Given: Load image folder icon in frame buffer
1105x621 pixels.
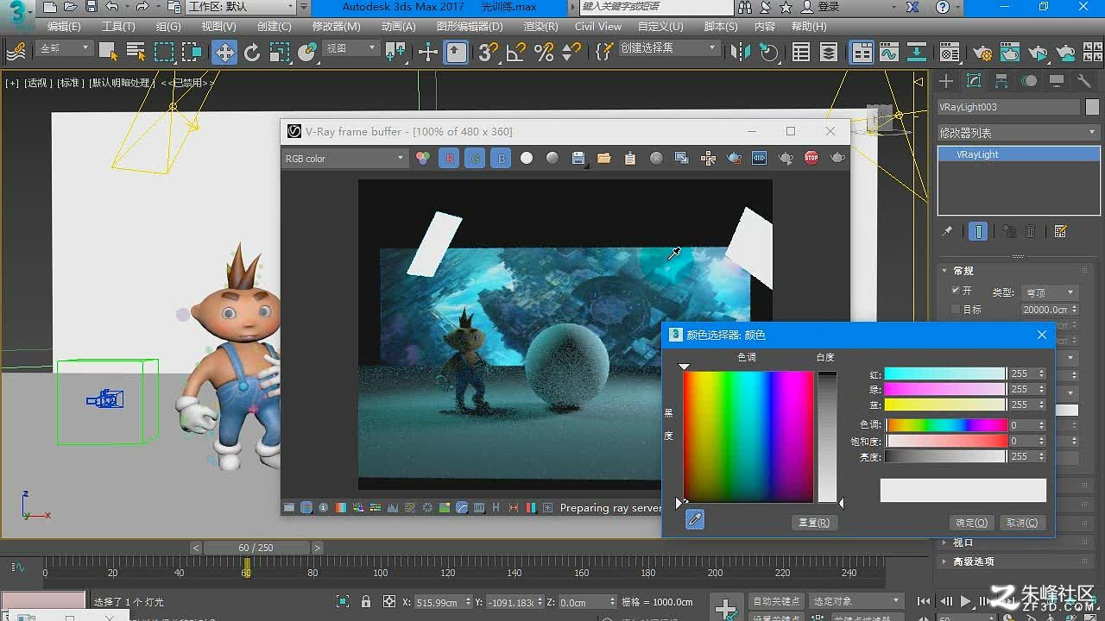Looking at the screenshot, I should [x=604, y=158].
